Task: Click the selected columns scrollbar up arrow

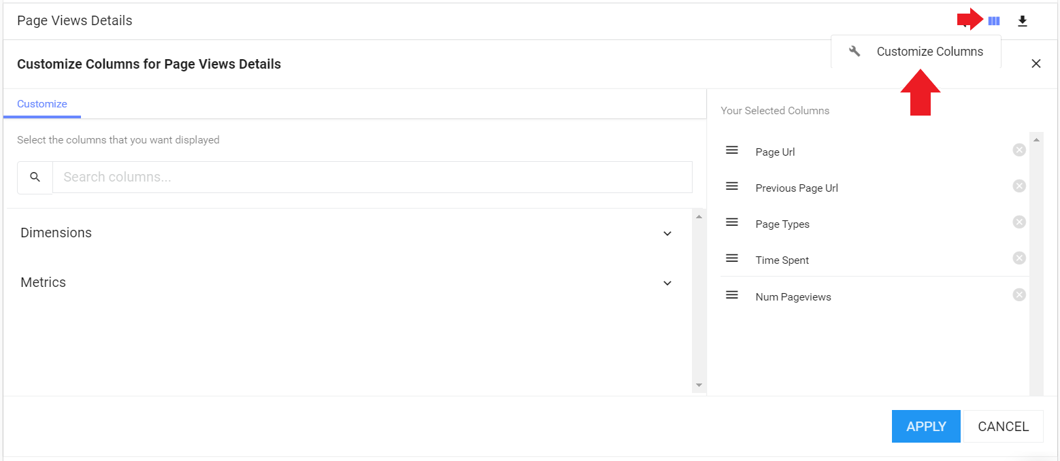Action: (x=1036, y=140)
